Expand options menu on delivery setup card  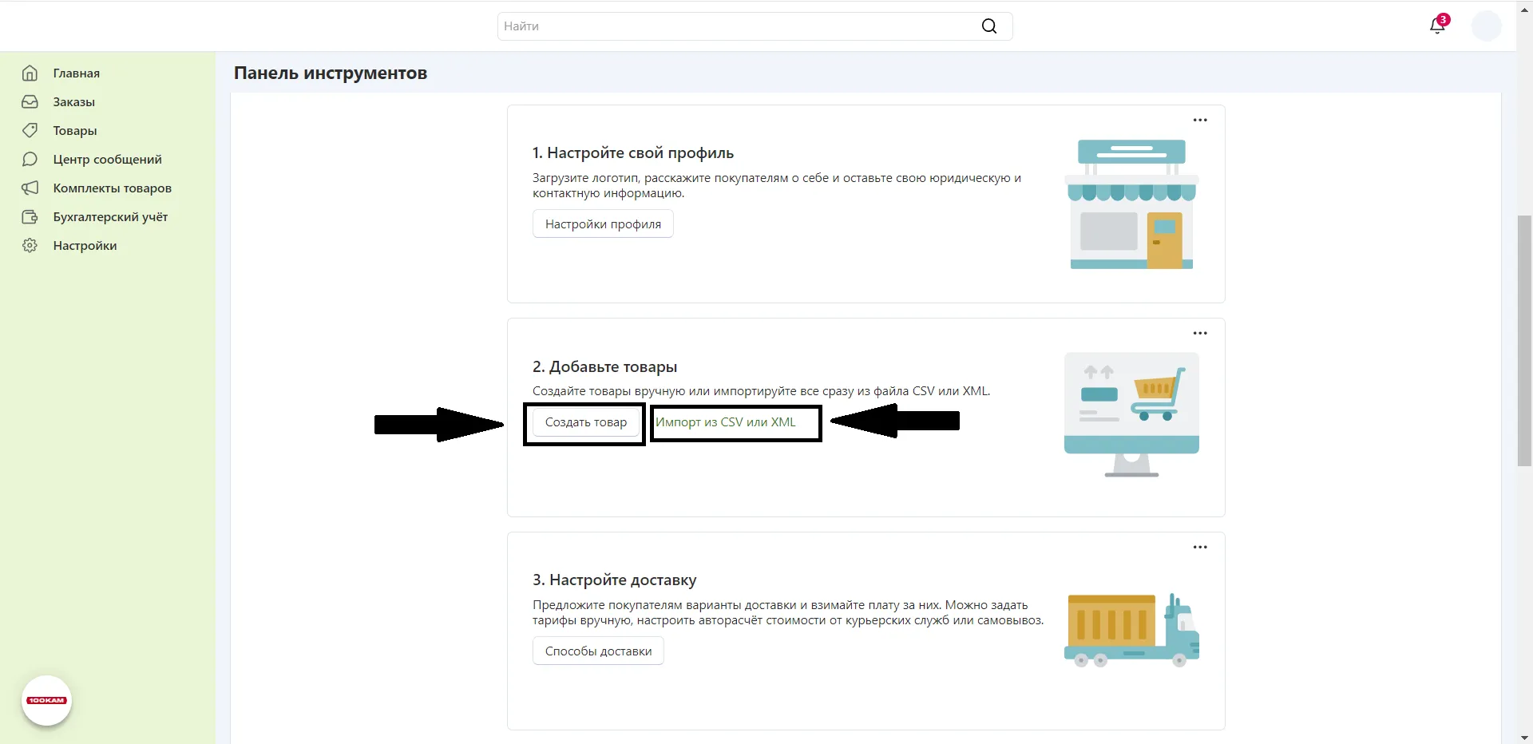click(1199, 548)
